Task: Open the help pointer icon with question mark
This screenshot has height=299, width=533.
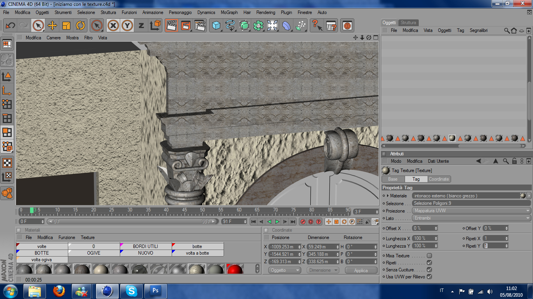Action: tap(316, 26)
